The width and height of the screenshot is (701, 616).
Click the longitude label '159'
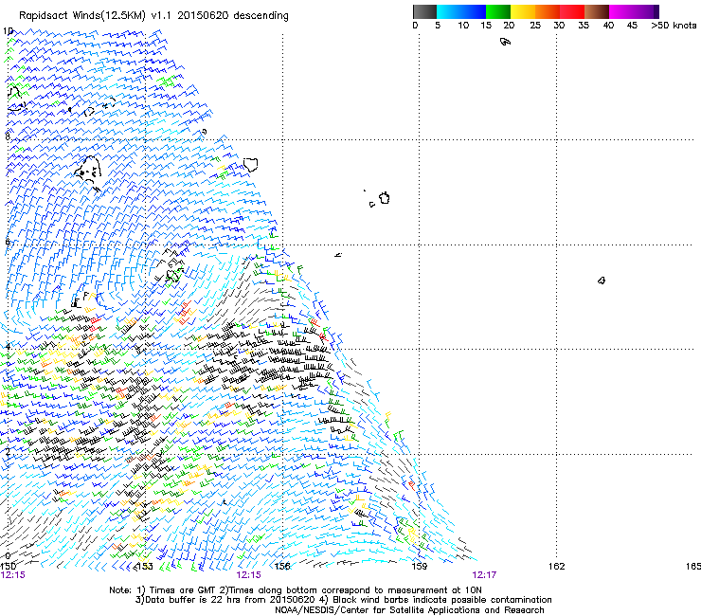pos(419,567)
